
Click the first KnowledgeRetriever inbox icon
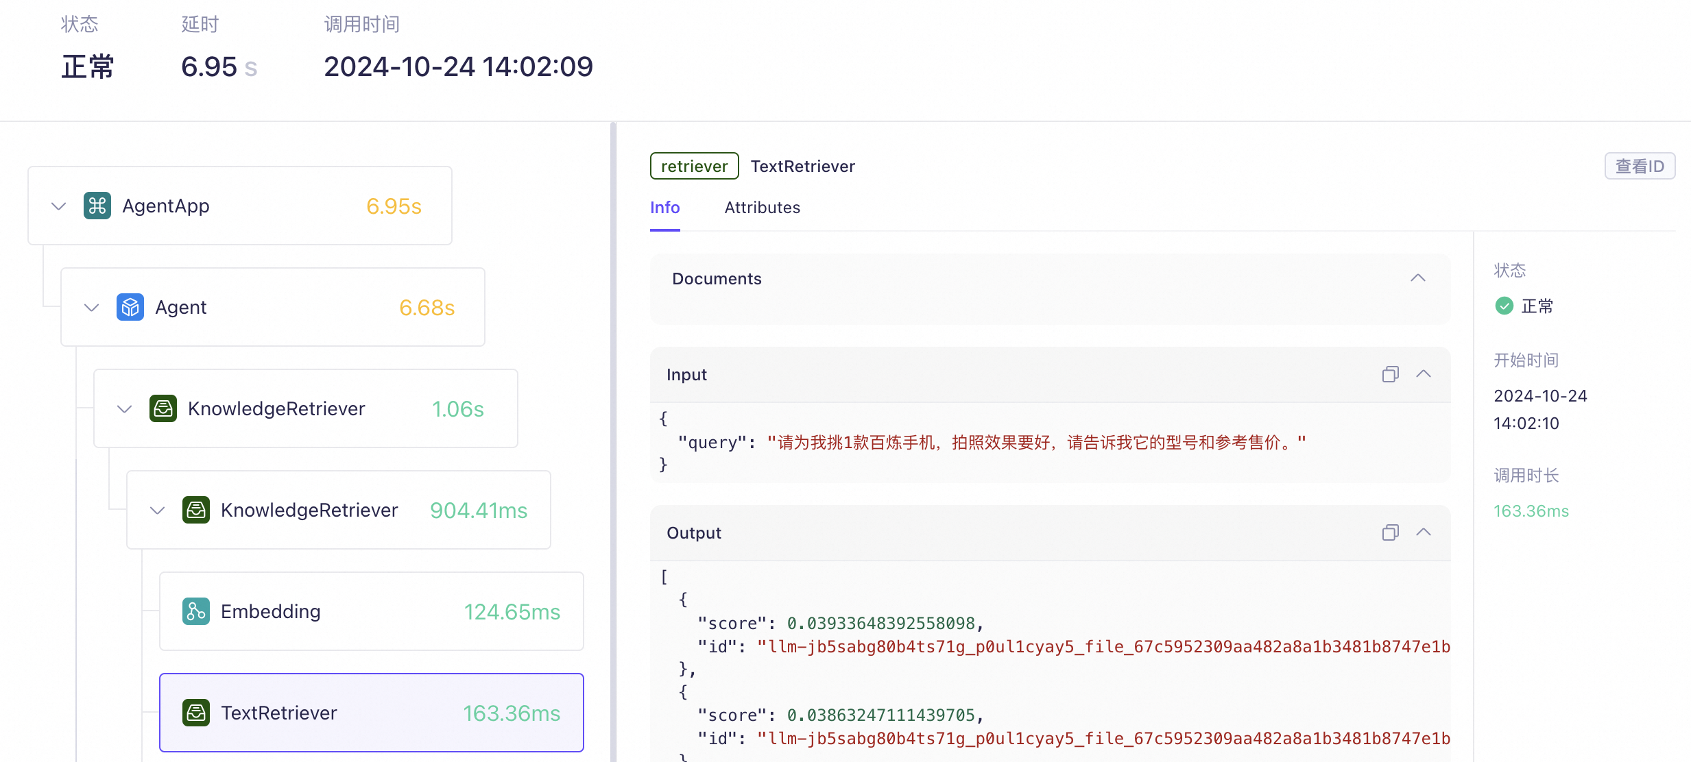(163, 408)
